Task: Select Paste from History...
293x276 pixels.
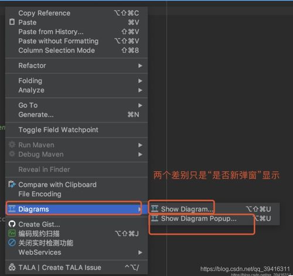Action: coord(77,32)
